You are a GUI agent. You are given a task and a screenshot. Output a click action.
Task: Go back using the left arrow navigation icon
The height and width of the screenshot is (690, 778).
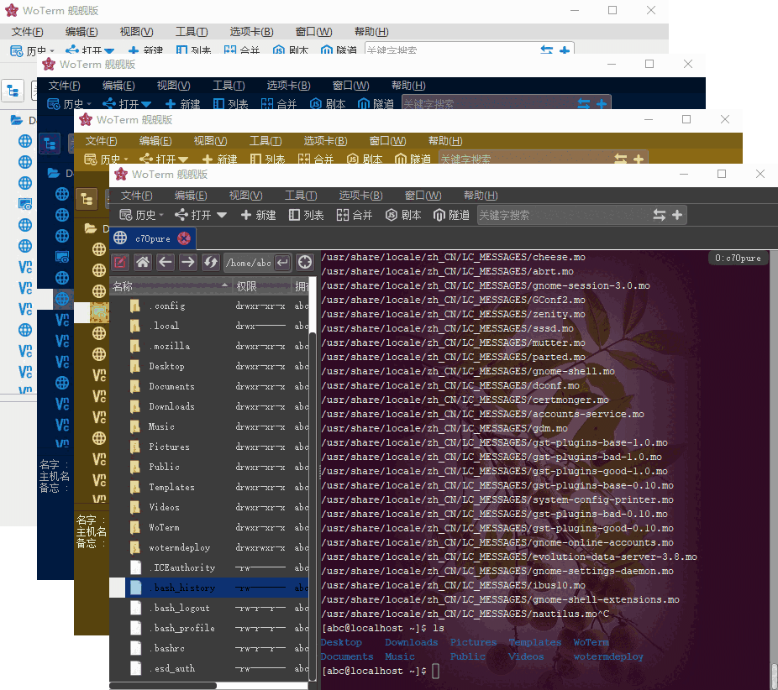click(165, 262)
